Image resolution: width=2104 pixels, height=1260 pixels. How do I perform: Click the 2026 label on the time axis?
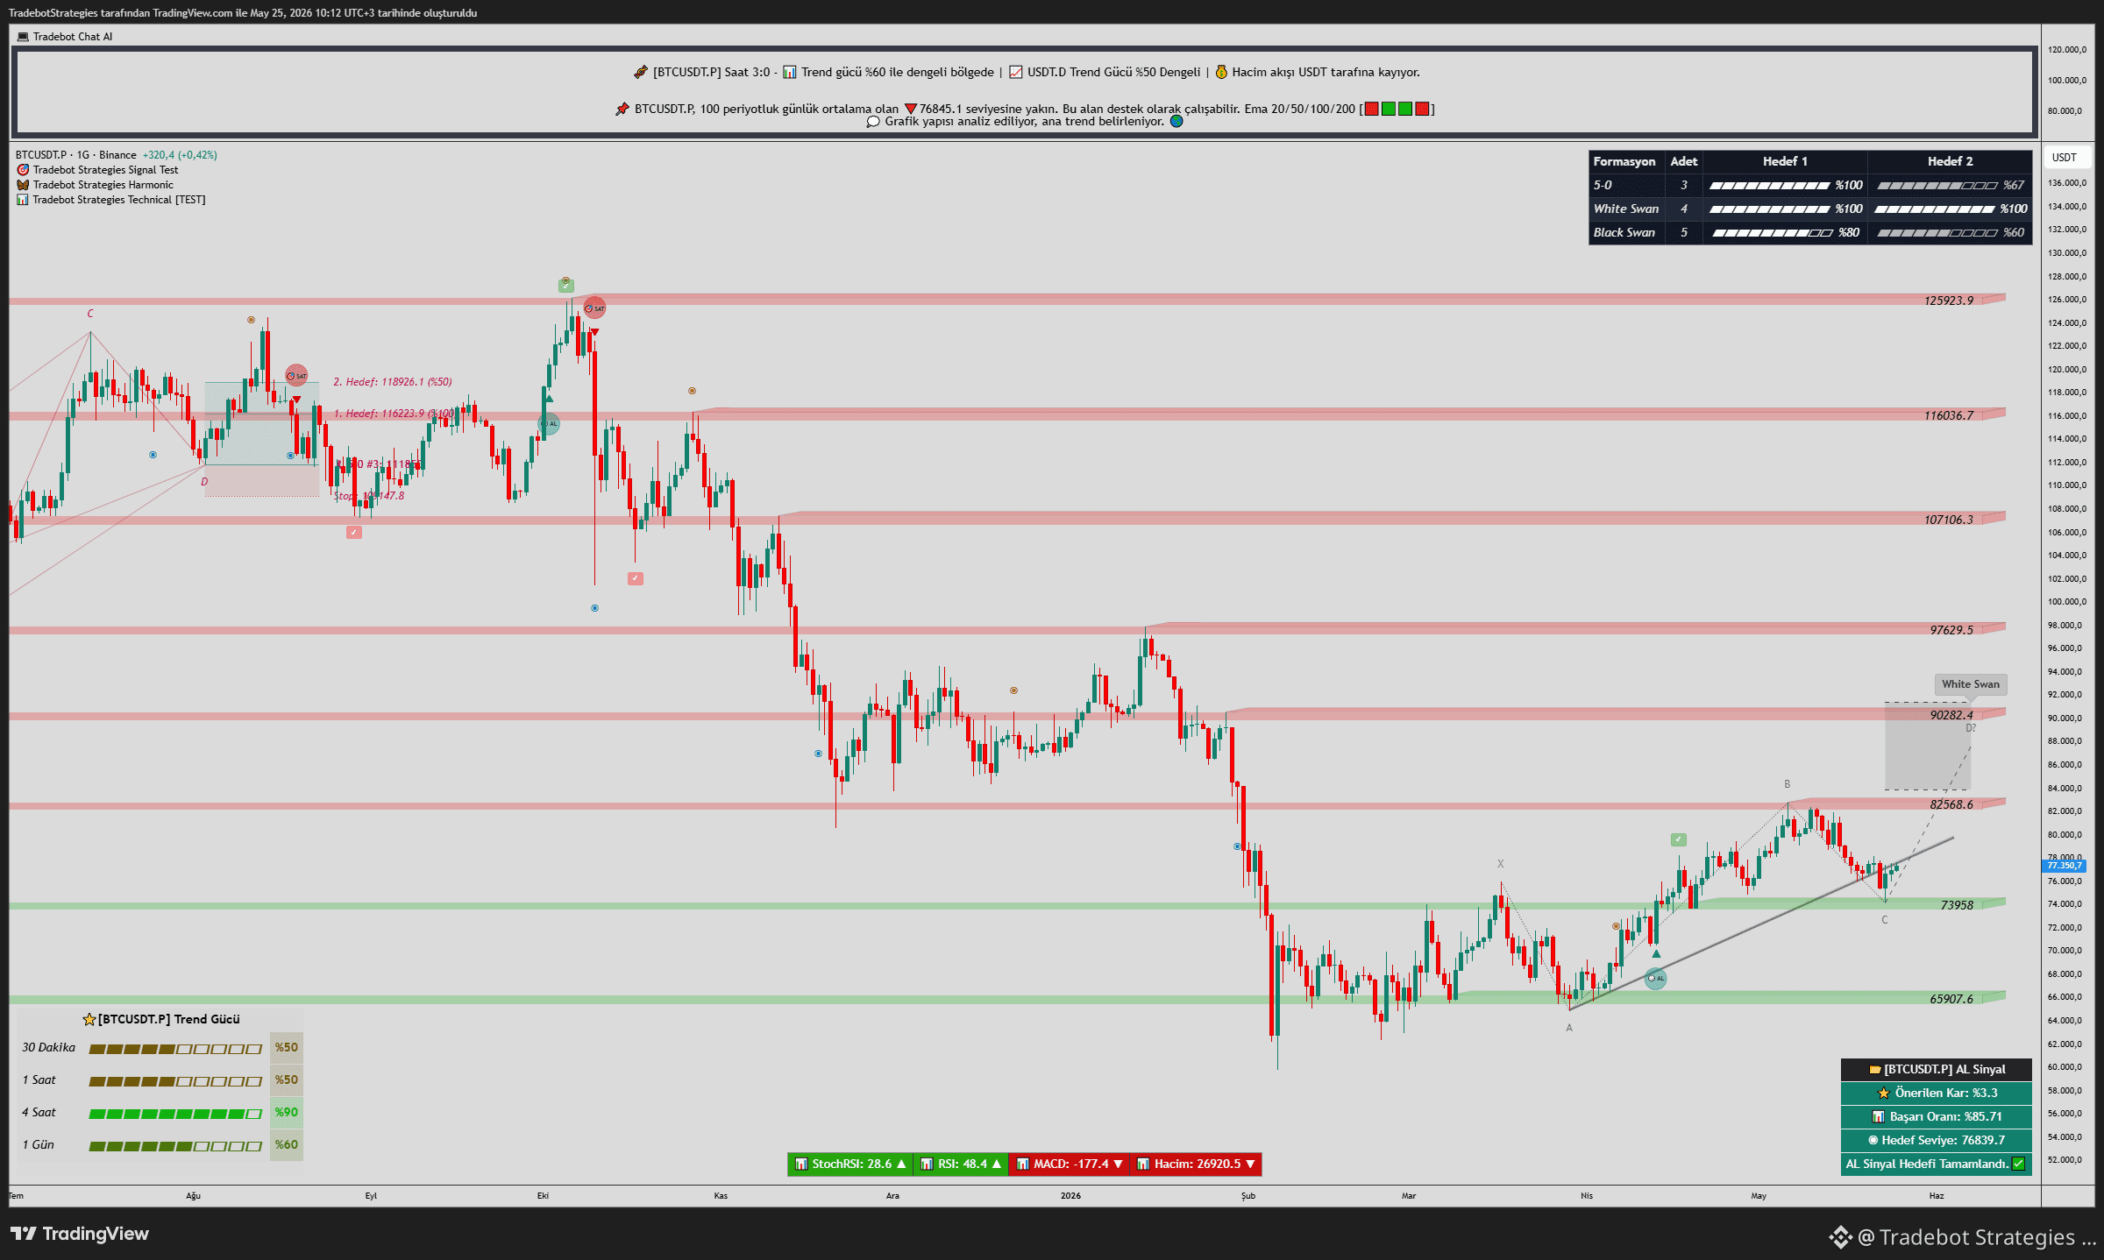(x=1070, y=1196)
